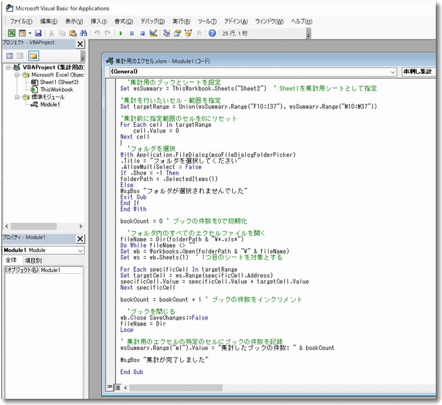The height and width of the screenshot is (405, 442).
Task: Toggle folders view in Project panel
Action: [33, 55]
